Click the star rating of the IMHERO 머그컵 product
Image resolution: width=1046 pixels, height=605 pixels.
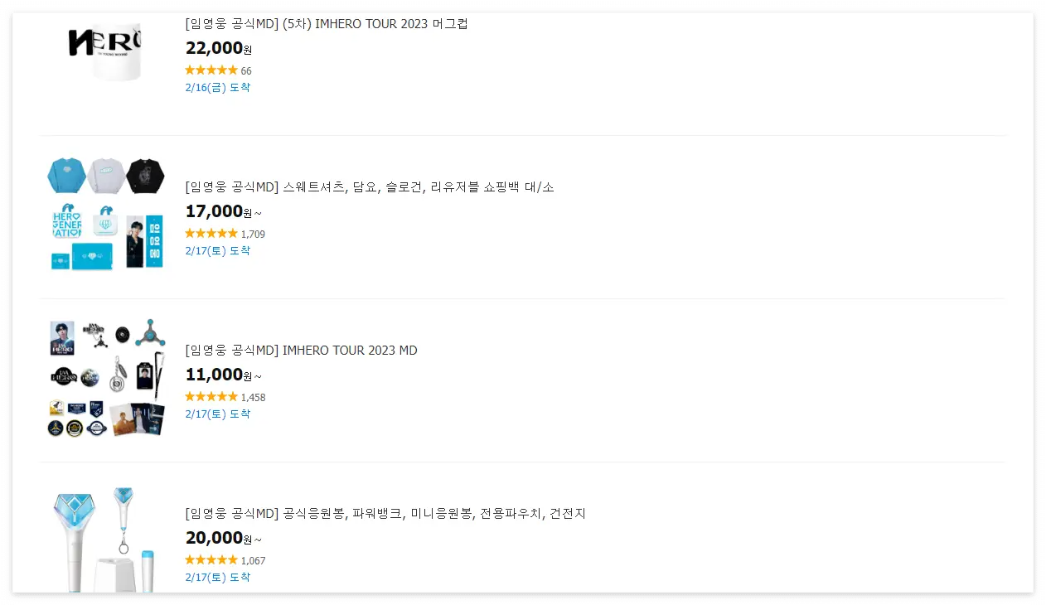pyautogui.click(x=211, y=70)
